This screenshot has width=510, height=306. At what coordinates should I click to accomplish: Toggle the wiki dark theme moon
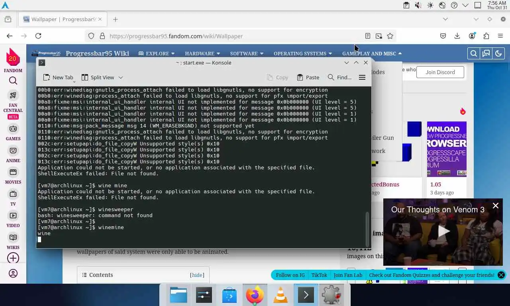(498, 53)
